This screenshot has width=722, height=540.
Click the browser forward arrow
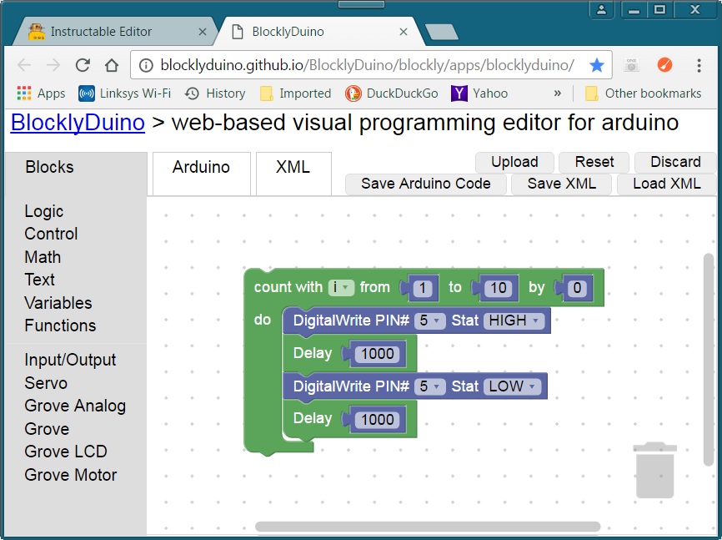pyautogui.click(x=53, y=65)
